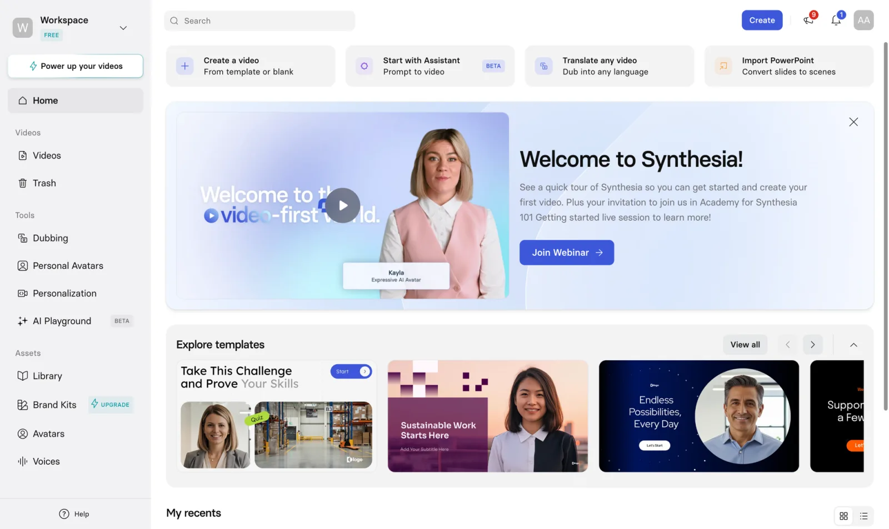Click the plus icon on Create a video
The height and width of the screenshot is (529, 889).
pyautogui.click(x=185, y=66)
